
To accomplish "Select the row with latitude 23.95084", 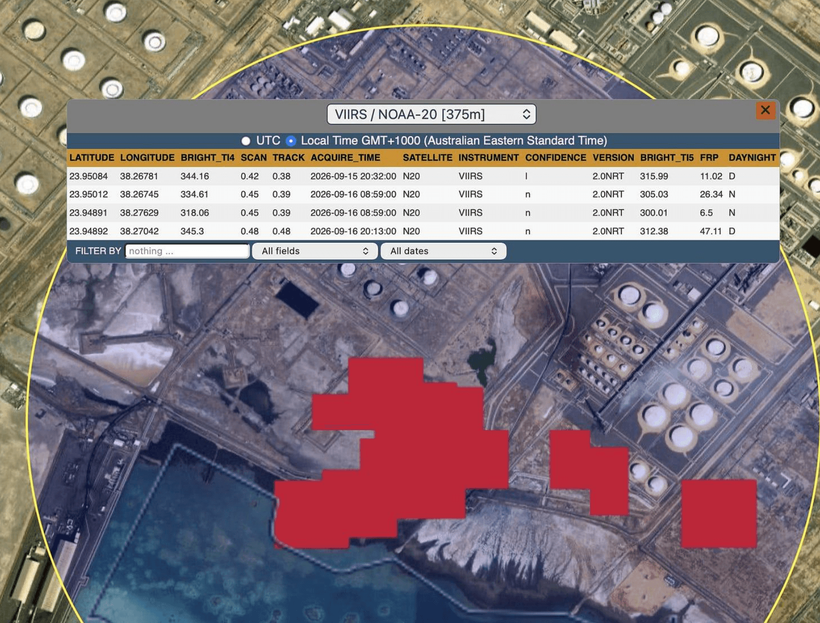I will click(x=423, y=176).
